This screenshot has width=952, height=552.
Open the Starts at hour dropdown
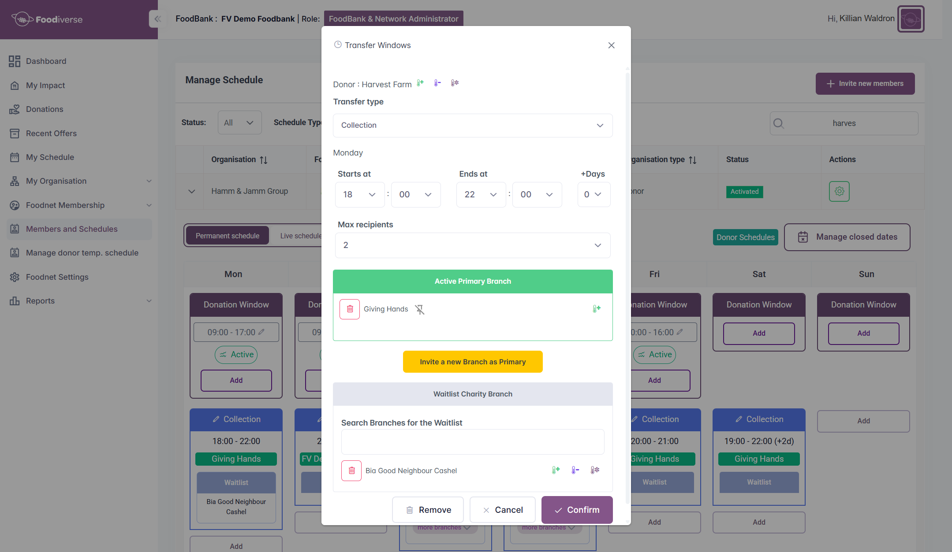[359, 195]
